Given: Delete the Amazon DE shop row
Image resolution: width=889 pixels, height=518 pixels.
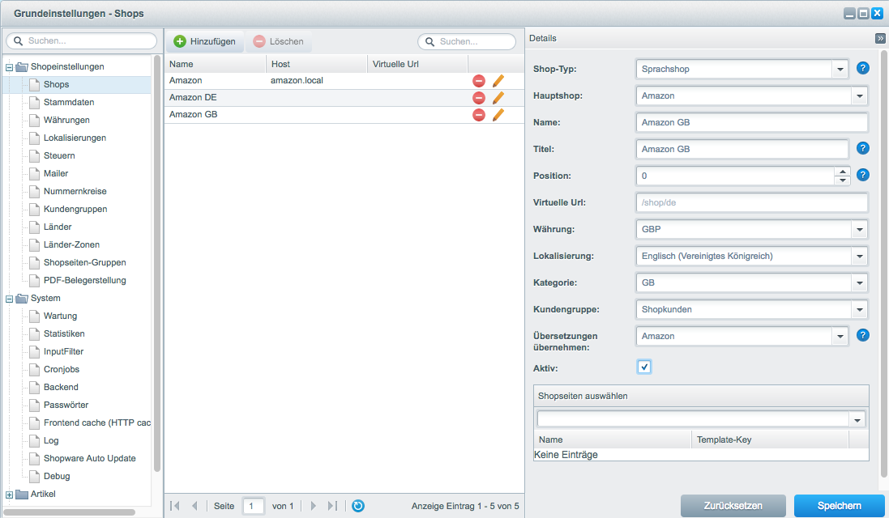Looking at the screenshot, I should pyautogui.click(x=478, y=98).
